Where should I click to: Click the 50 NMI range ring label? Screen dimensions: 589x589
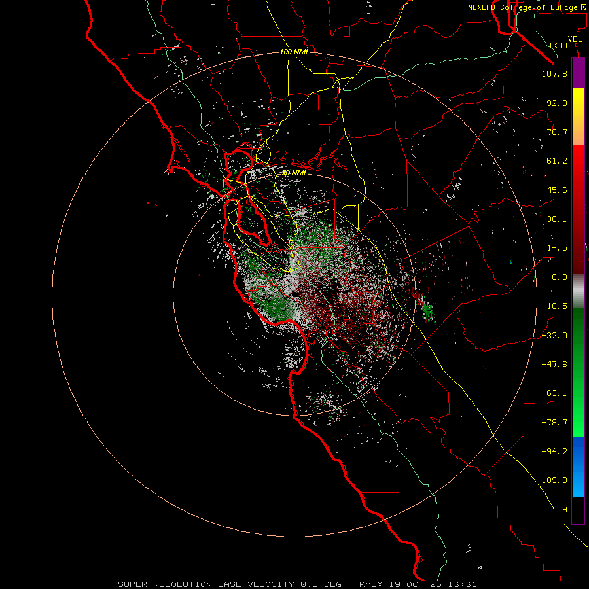(294, 173)
